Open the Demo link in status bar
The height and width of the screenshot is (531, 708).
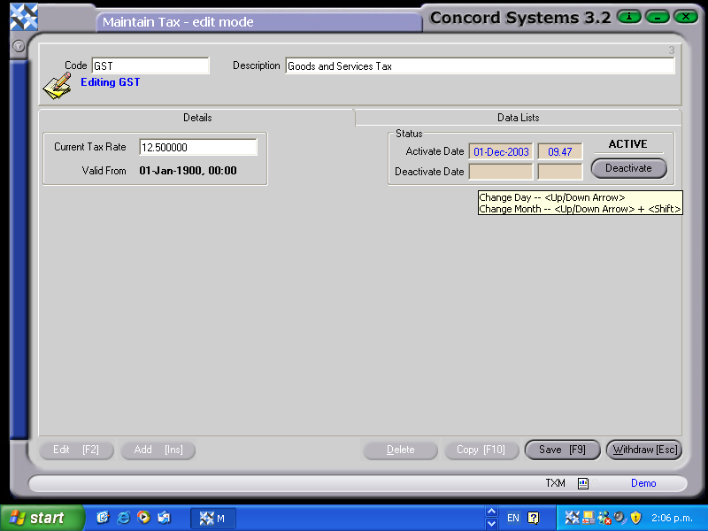click(x=643, y=483)
